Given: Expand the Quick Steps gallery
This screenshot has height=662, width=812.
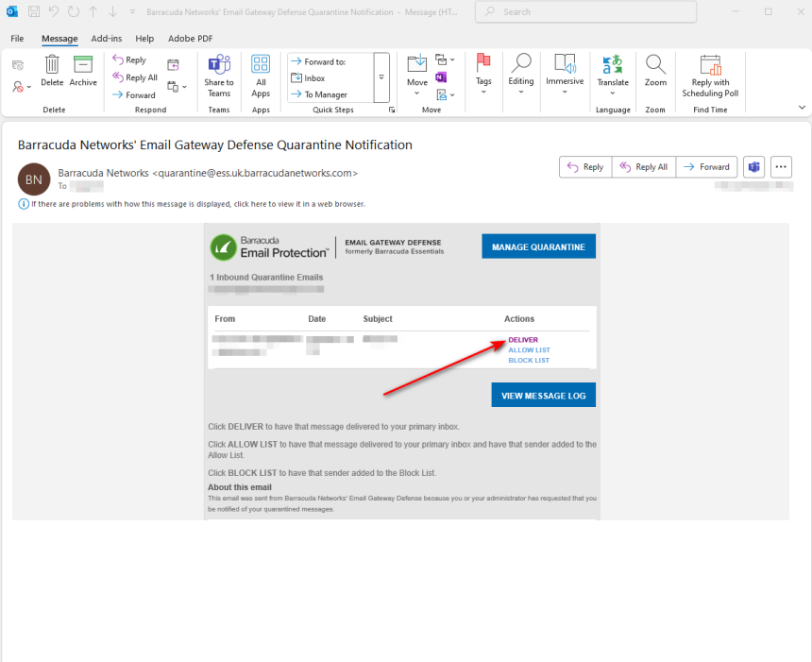Looking at the screenshot, I should [x=381, y=76].
